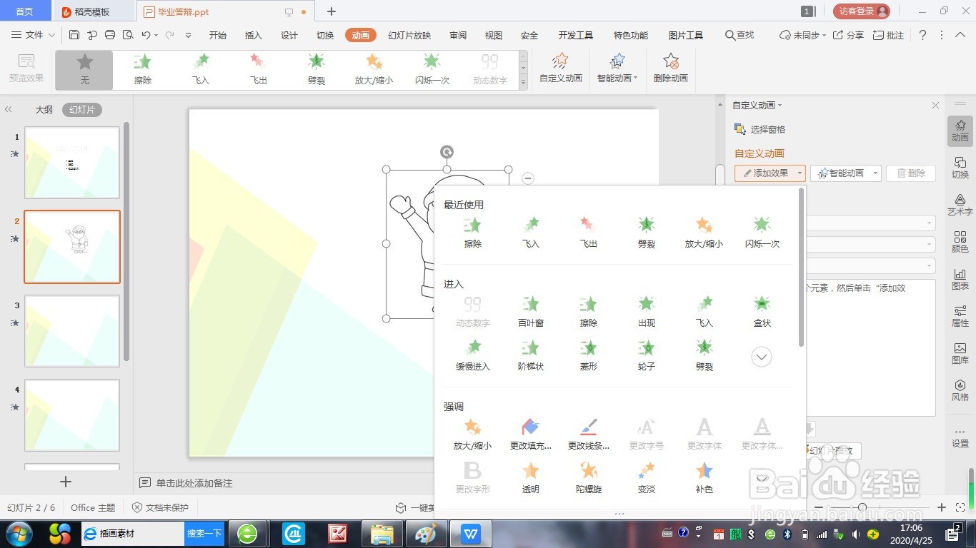Open the 切换 panel in the right sidebar
Screen dimensions: 976x548
pos(960,168)
